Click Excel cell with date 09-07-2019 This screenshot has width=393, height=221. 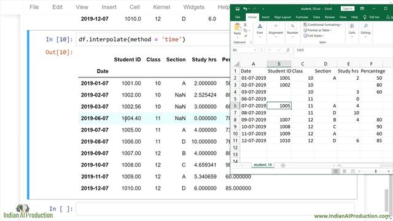click(254, 120)
